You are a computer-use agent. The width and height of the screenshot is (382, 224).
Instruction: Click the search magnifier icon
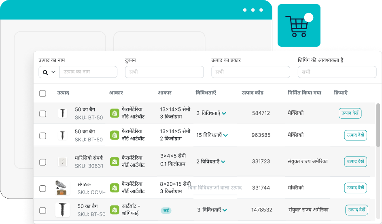click(x=45, y=72)
